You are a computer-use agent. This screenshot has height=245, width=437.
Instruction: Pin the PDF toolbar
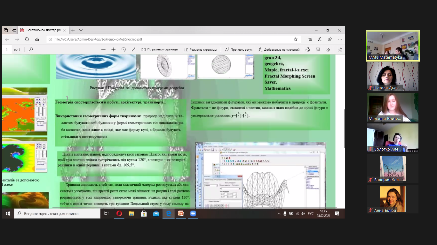click(340, 49)
